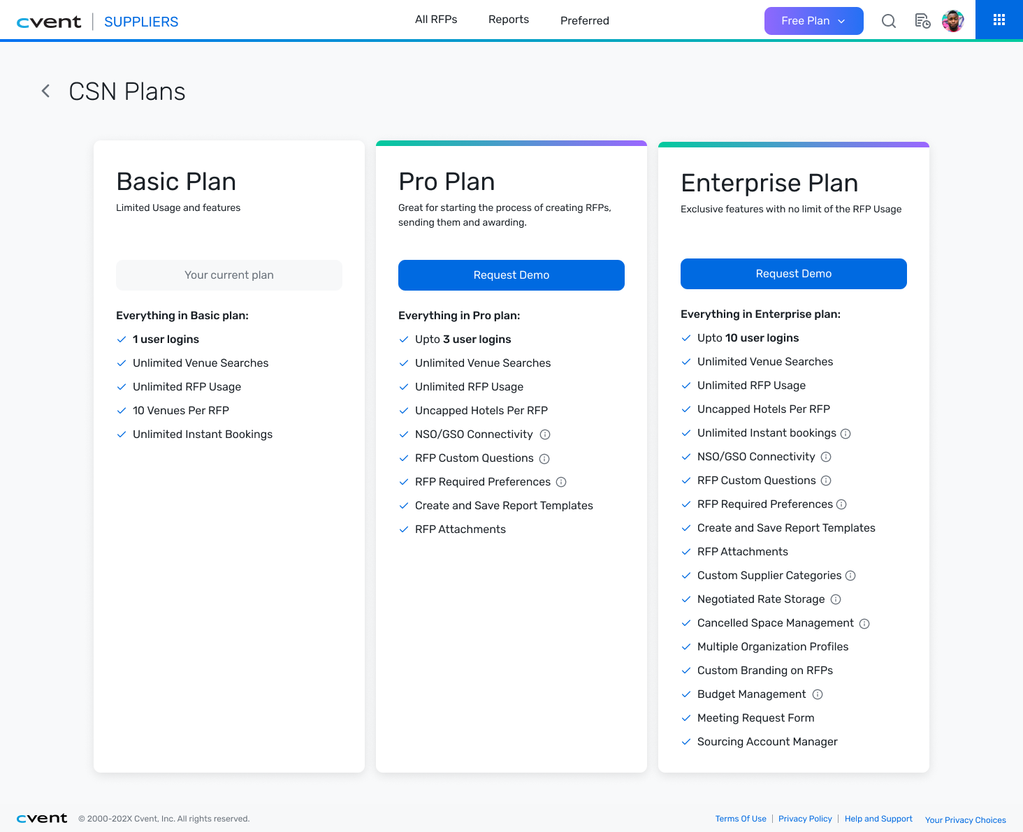Open the Reports menu item
1023x832 pixels.
tap(509, 20)
